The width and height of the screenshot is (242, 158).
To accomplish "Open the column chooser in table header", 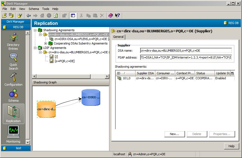I will [x=232, y=73].
